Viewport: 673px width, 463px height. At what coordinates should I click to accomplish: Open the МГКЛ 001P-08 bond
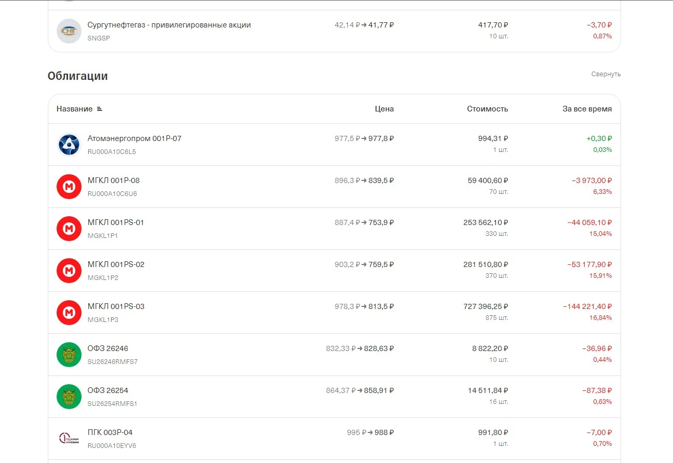point(114,180)
